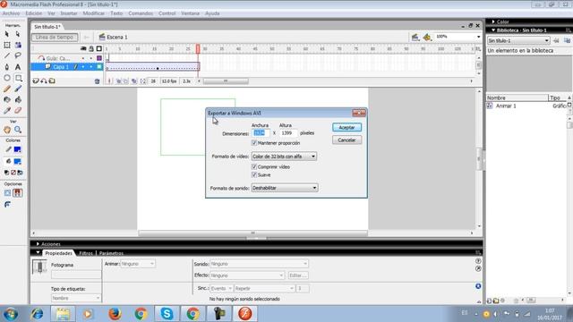This screenshot has width=573, height=322.
Task: Click the fill color swatch
Action: [17, 161]
